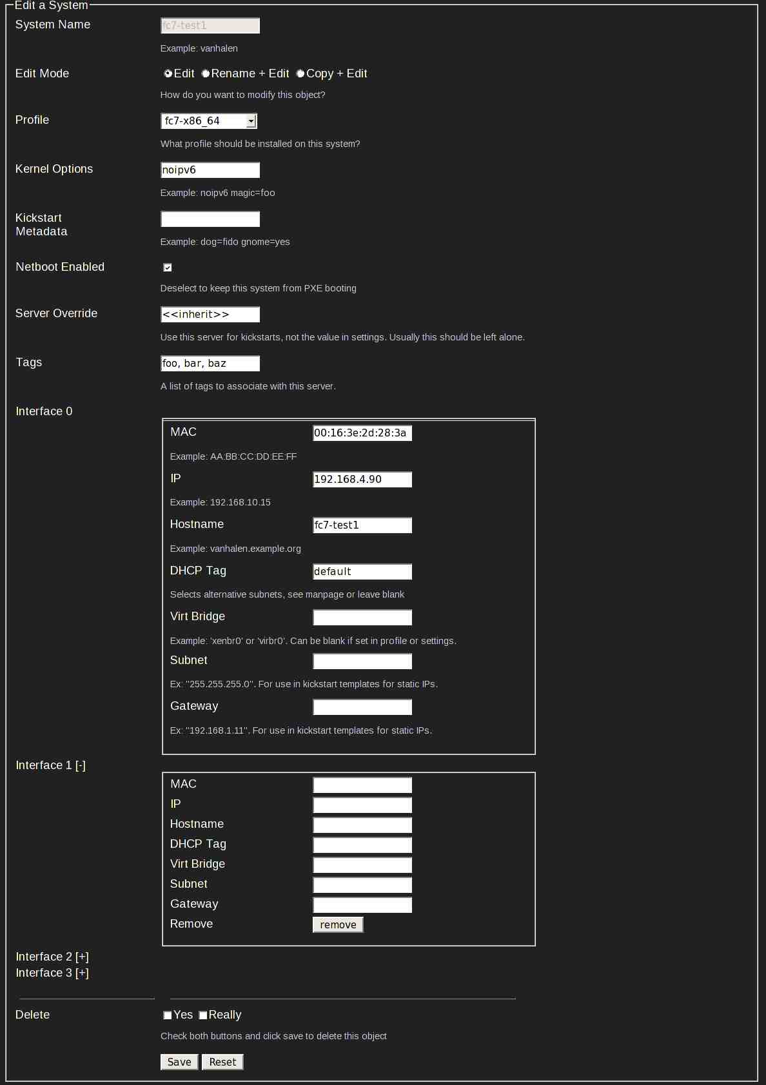Click Interface 1 Virt Bridge field
Image resolution: width=766 pixels, height=1085 pixels.
[x=362, y=865]
